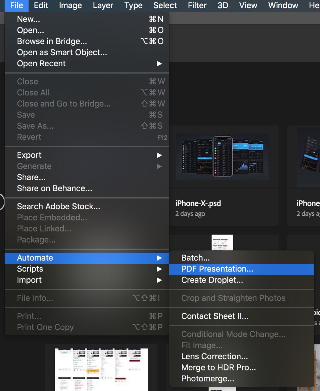This screenshot has width=320, height=391.
Task: Select Open as Smart Object...
Action: pos(87,53)
